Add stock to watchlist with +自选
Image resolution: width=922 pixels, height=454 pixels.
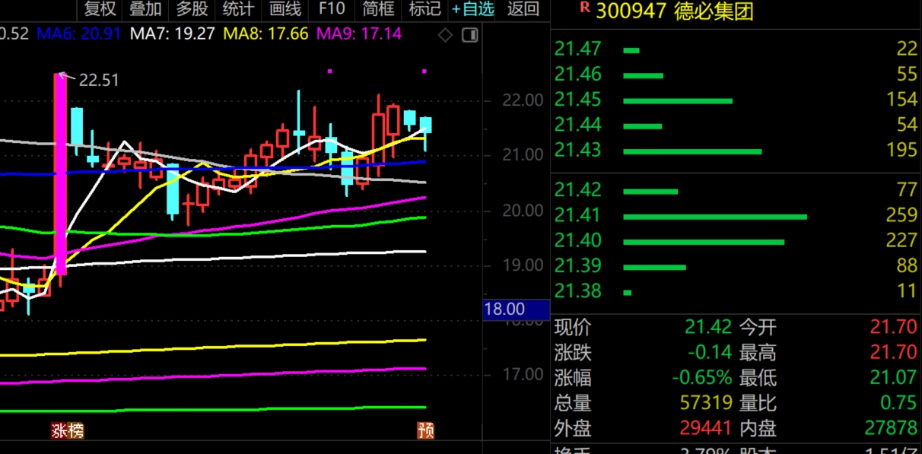point(472,9)
